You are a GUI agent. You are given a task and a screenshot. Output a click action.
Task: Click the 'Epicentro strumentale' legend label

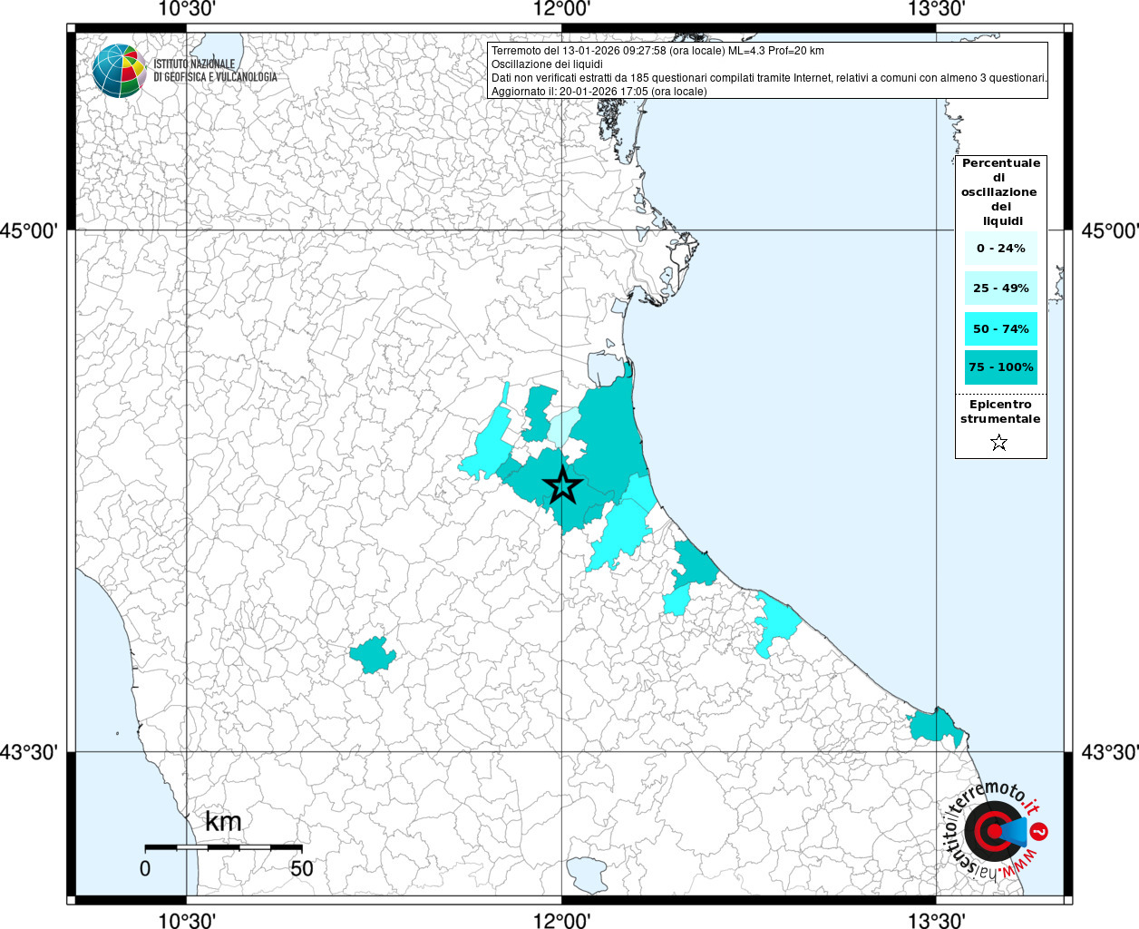pos(1000,412)
